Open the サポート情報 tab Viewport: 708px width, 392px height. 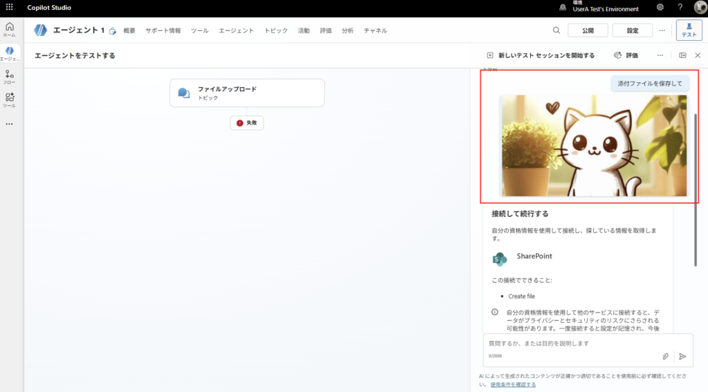point(163,30)
